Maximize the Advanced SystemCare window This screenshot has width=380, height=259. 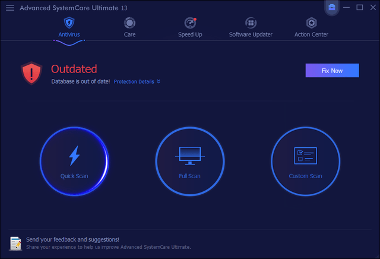(x=360, y=8)
